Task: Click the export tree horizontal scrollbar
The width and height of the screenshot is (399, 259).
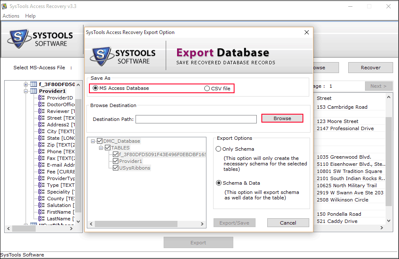Action: [x=136, y=224]
